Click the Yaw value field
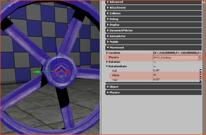The height and width of the screenshot is (135, 206). [174, 80]
